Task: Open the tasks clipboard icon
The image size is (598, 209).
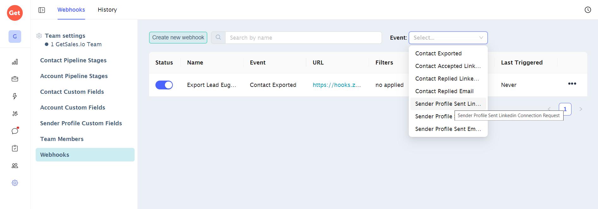Action: tap(15, 148)
